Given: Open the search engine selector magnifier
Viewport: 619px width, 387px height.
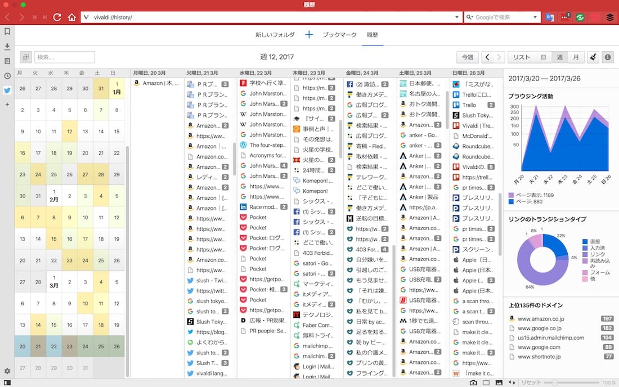Looking at the screenshot, I should [x=469, y=17].
